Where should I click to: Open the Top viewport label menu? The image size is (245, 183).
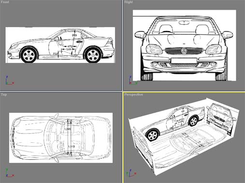4,94
